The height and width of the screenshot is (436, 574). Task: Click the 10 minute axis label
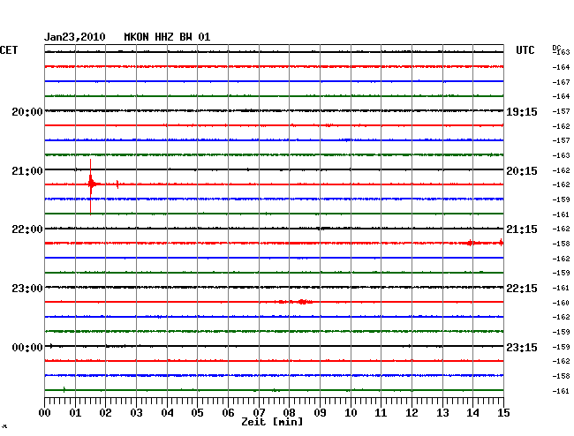pos(351,413)
